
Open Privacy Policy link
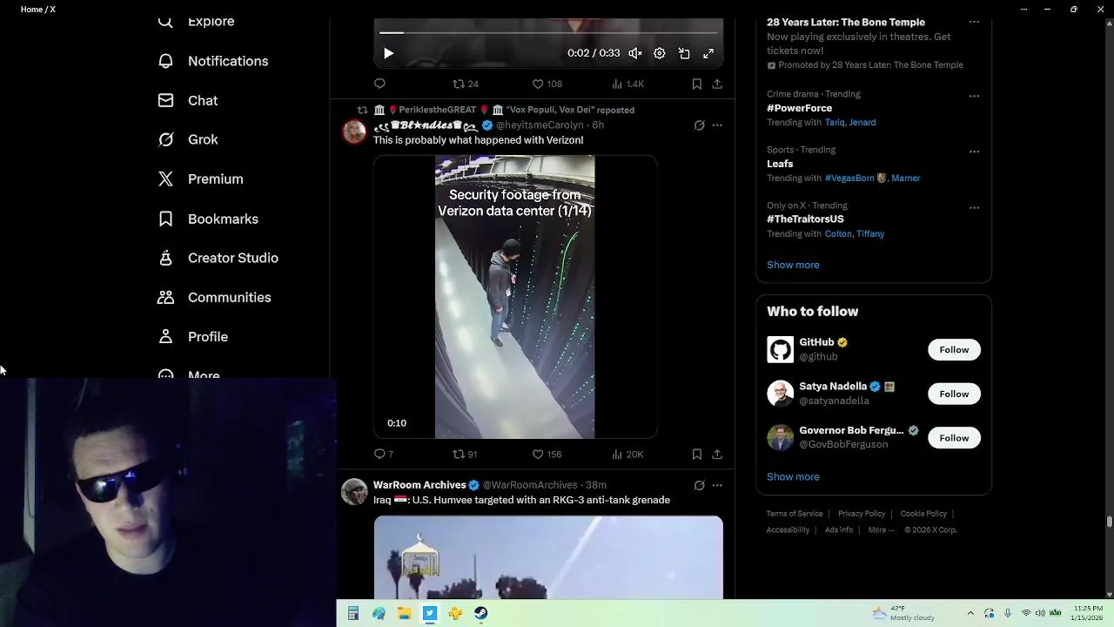862,514
